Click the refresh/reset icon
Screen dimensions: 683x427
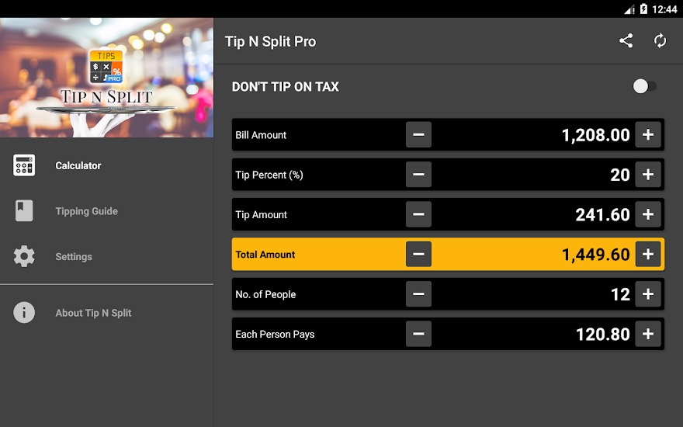[660, 41]
